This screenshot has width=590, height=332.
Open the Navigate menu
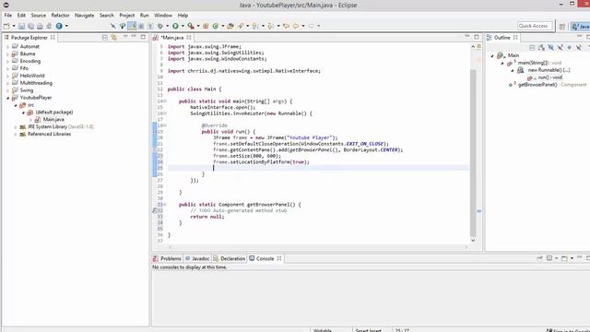(x=84, y=16)
